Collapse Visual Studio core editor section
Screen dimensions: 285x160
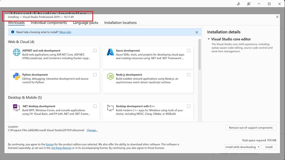[x=209, y=39]
